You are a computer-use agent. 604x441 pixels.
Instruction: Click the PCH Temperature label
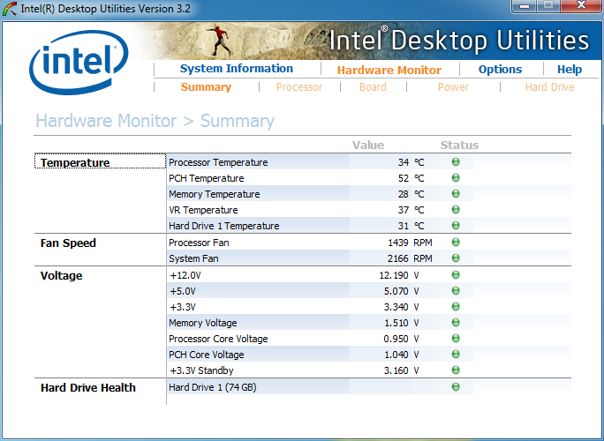pyautogui.click(x=206, y=178)
